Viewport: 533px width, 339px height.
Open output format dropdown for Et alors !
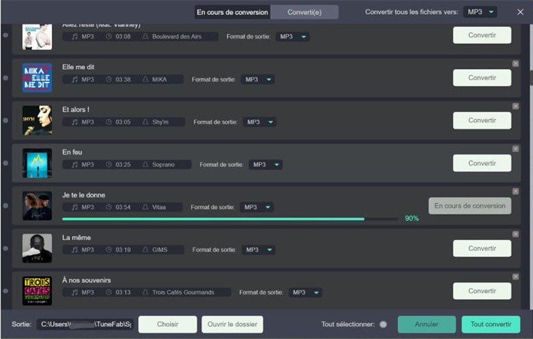259,122
